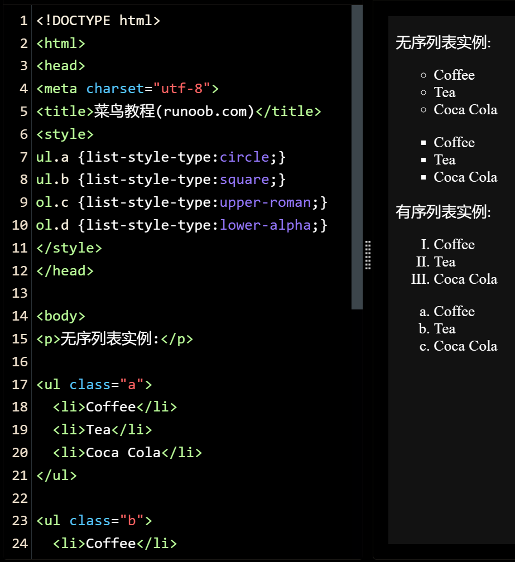Image resolution: width=515 pixels, height=562 pixels.
Task: Click the closing </ul> tag on line 21
Action: 56,476
